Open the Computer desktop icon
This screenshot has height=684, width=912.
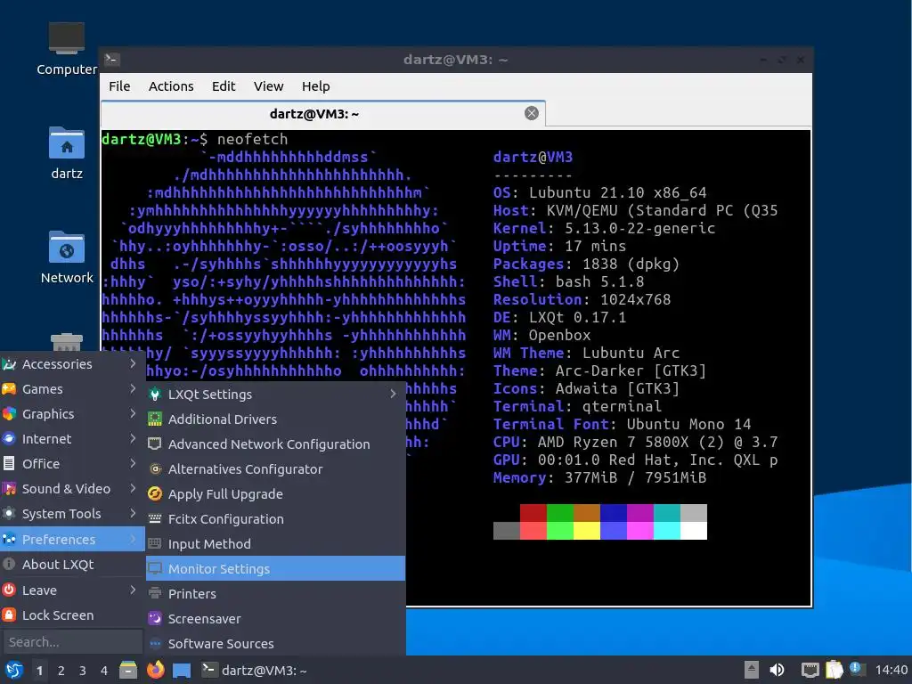pos(66,50)
